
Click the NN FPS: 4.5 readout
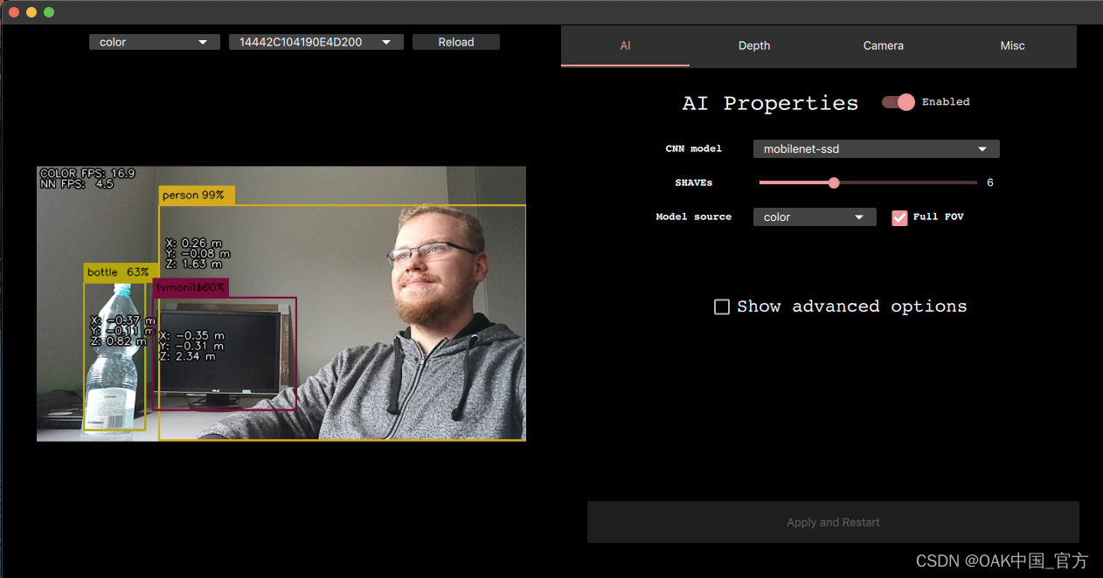[77, 184]
